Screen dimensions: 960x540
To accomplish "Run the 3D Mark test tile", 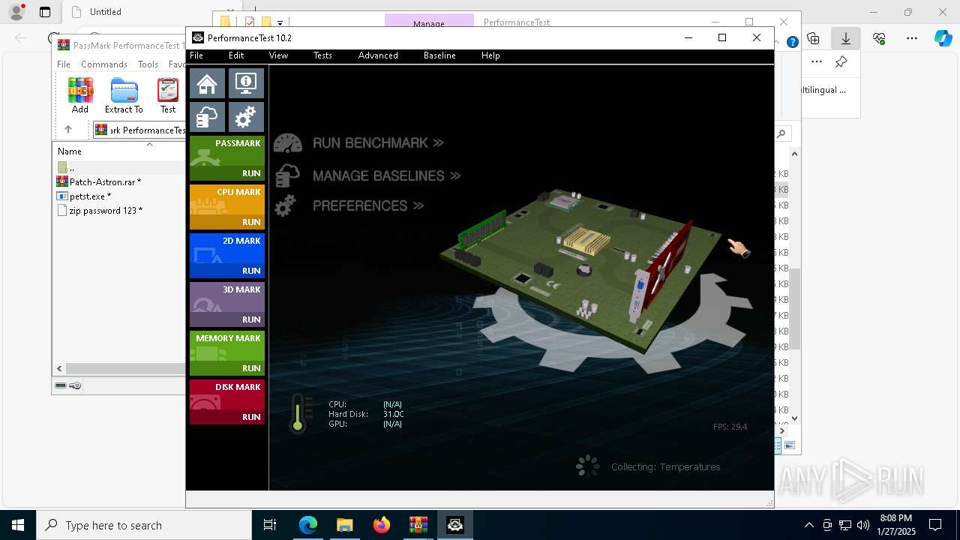I will pyautogui.click(x=227, y=304).
